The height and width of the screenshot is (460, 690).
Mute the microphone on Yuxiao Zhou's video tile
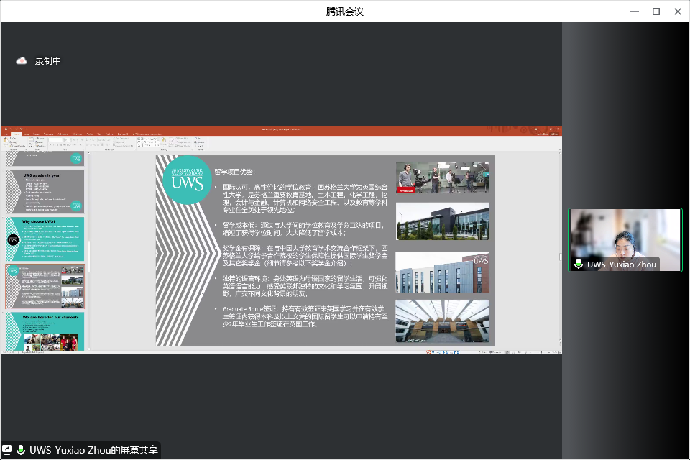579,264
